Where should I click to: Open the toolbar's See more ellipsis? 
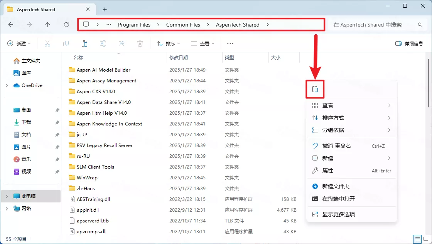coord(230,43)
